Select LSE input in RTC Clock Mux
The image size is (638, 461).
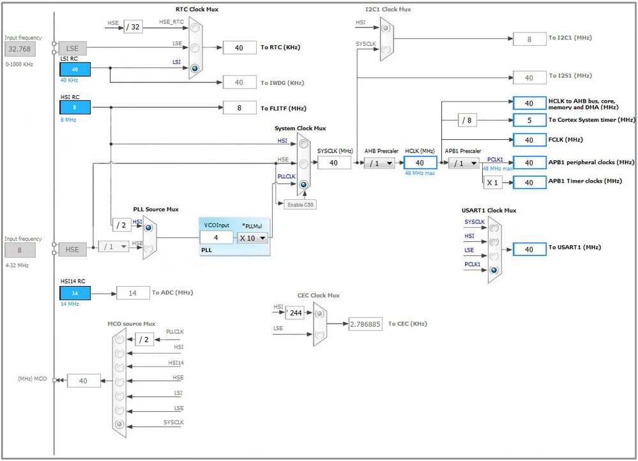(195, 48)
